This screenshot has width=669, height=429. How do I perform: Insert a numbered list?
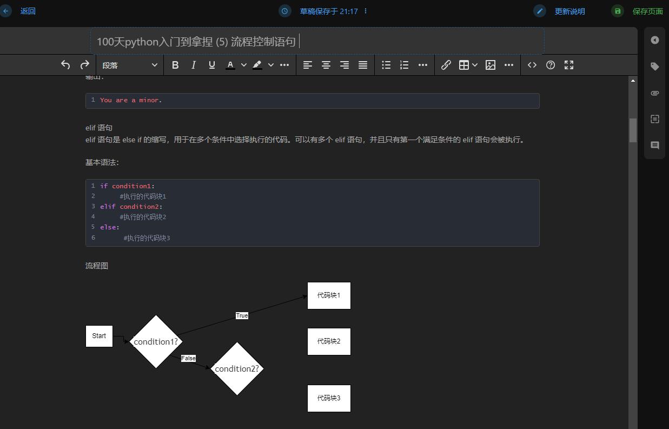(x=404, y=65)
